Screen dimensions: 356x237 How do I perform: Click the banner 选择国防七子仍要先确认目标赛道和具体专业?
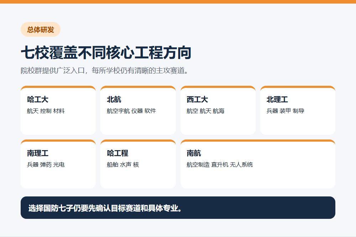point(178,208)
